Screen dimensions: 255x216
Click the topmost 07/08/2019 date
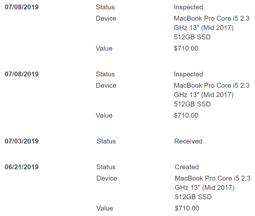[22, 7]
